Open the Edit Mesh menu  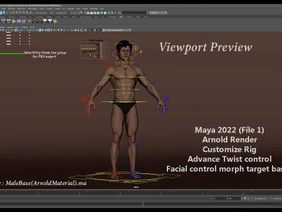pyautogui.click(x=12, y=9)
